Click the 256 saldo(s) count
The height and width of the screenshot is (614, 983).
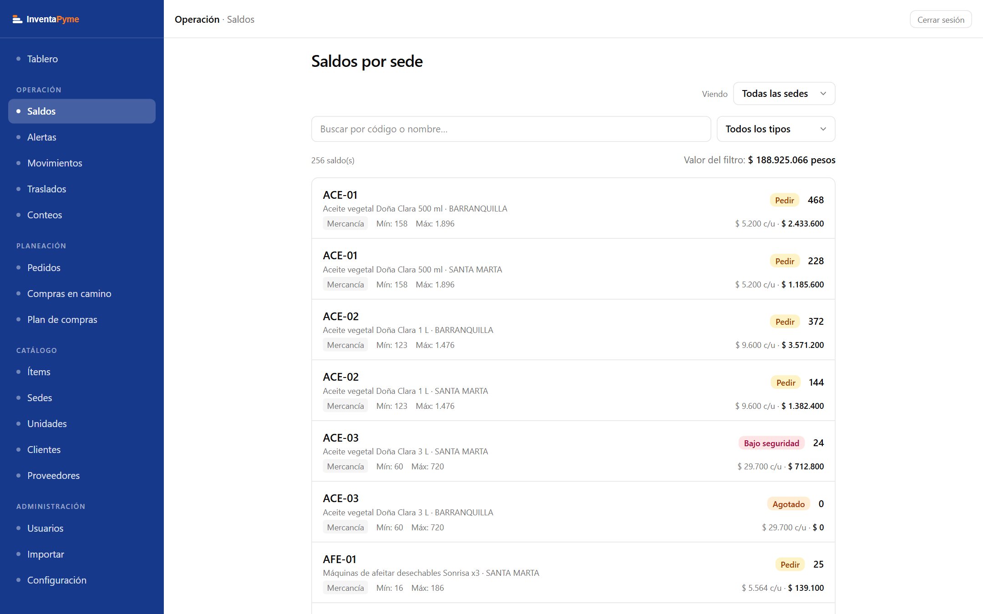pos(333,161)
